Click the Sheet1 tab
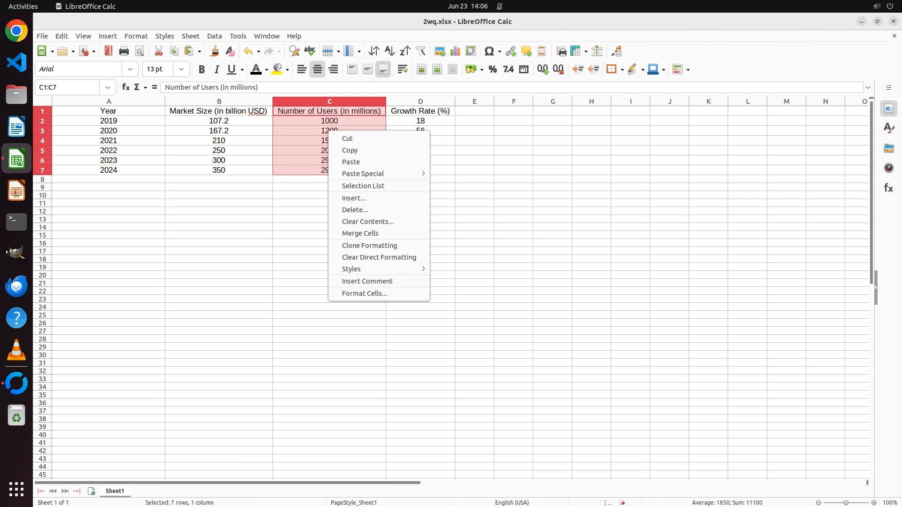Viewport: 902px width, 507px height. [115, 491]
